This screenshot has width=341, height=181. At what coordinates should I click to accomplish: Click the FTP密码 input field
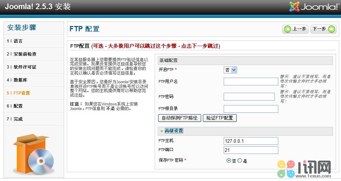[249, 97]
